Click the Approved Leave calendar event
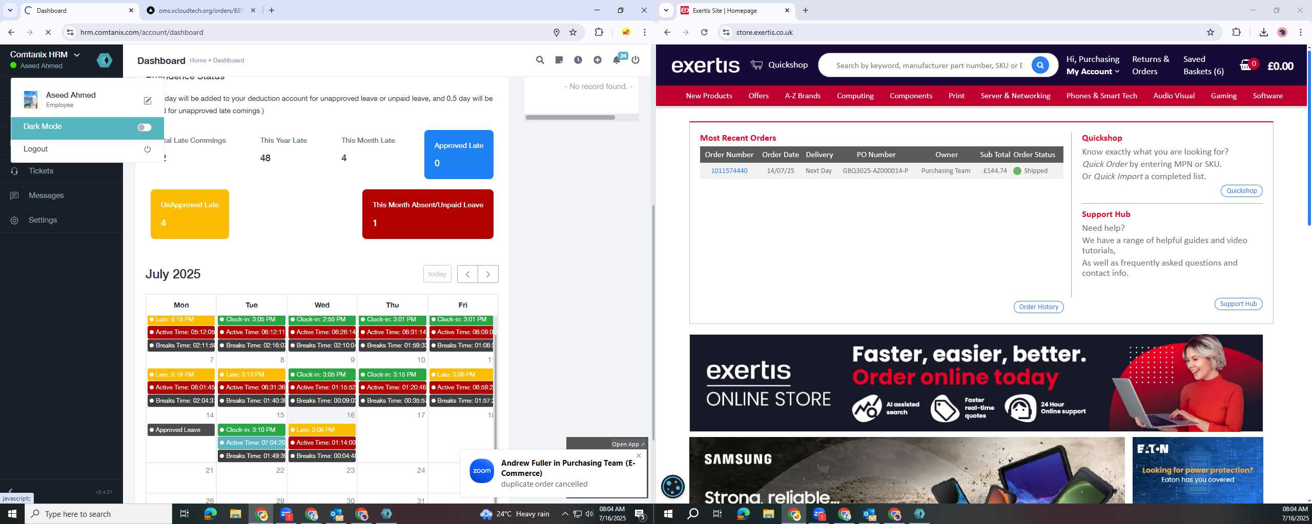 [x=181, y=430]
